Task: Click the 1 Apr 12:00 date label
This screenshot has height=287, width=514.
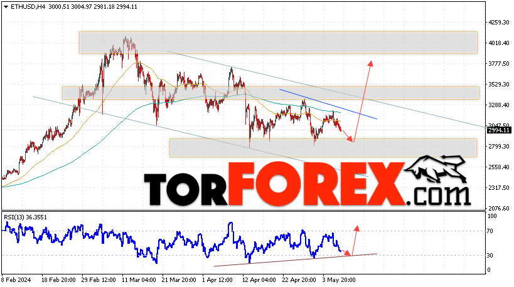Action: coord(218,280)
